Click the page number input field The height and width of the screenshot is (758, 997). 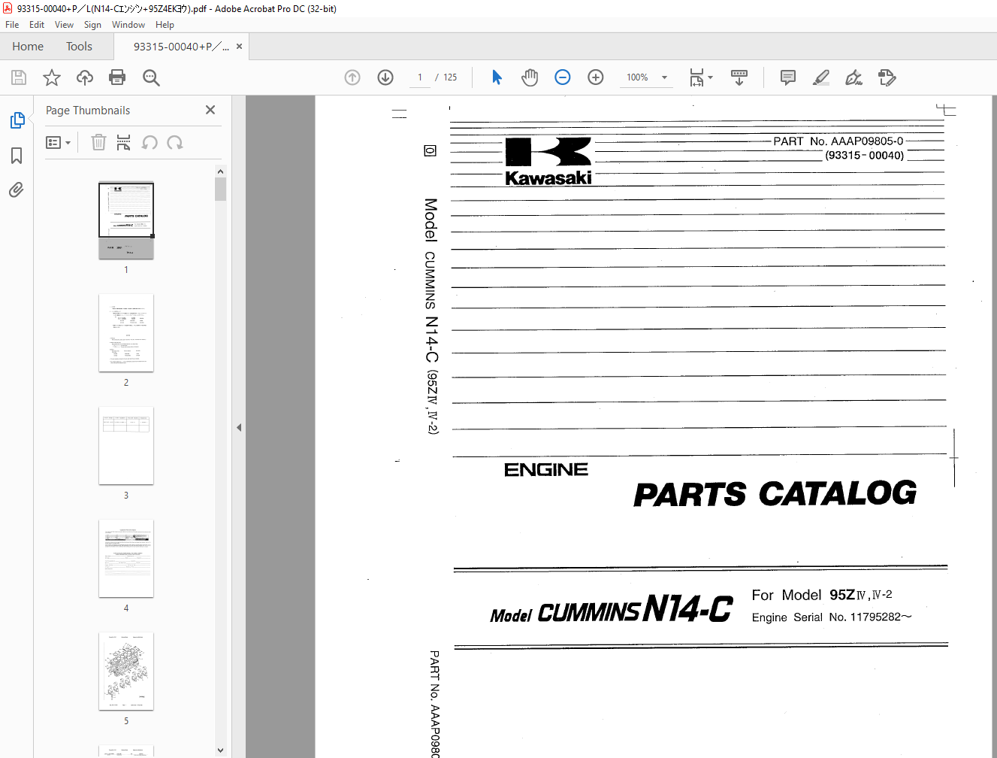(x=420, y=77)
